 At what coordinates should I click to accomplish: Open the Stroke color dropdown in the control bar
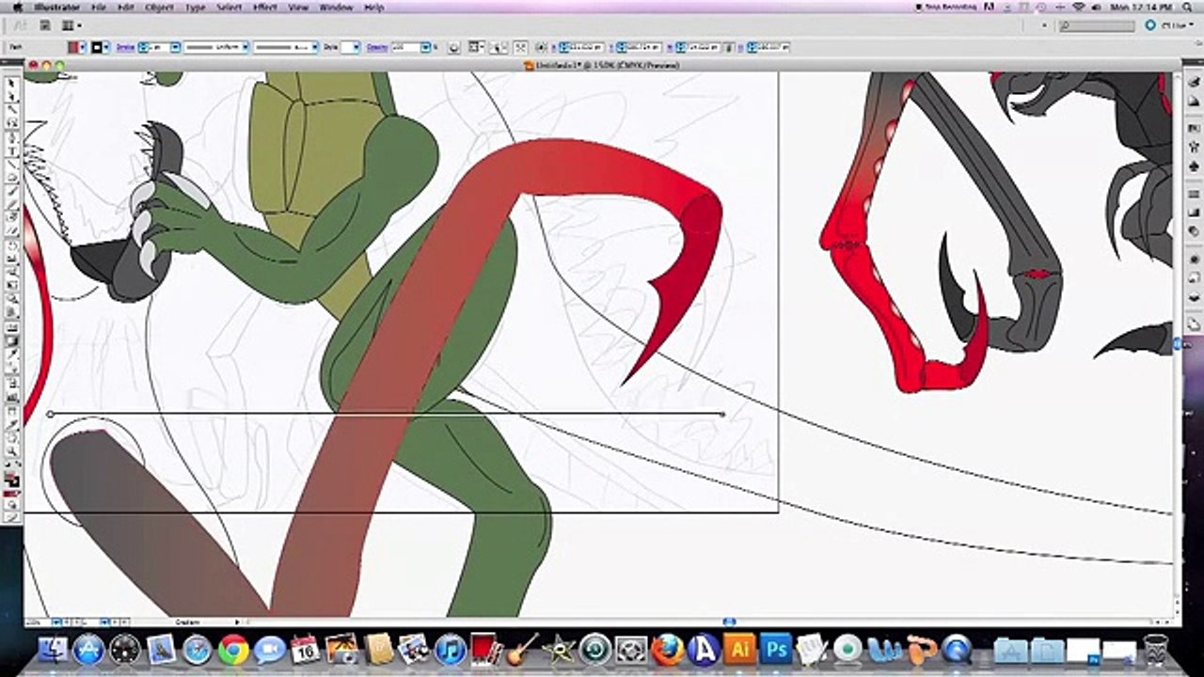[106, 47]
